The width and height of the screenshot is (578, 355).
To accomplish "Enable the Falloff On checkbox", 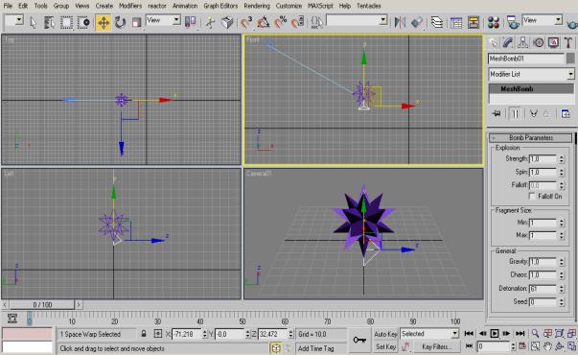I will click(532, 197).
